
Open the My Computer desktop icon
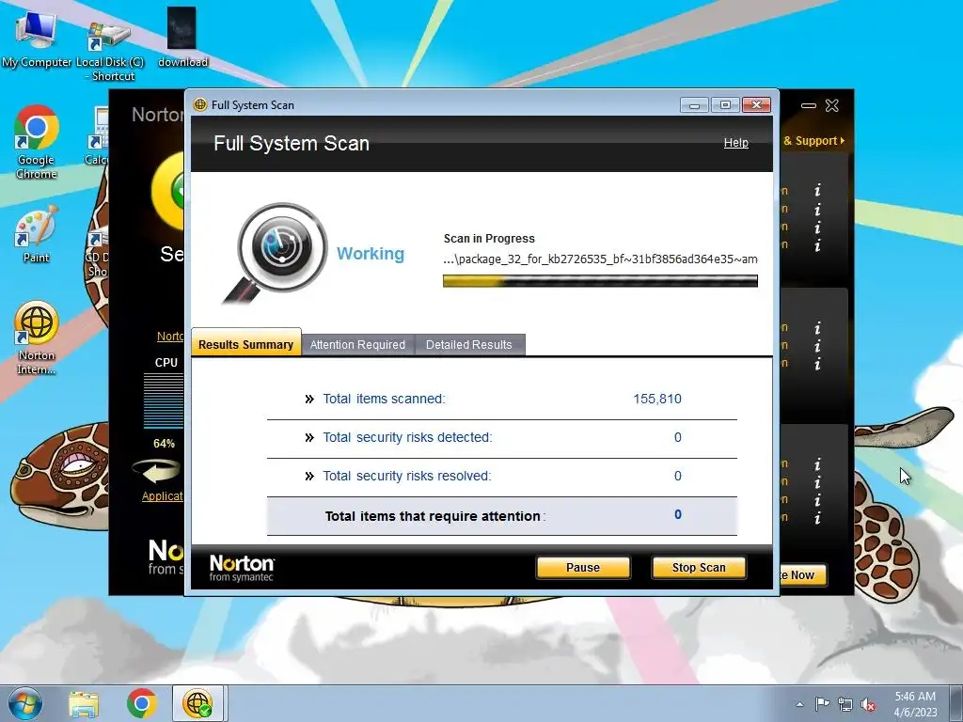36,38
